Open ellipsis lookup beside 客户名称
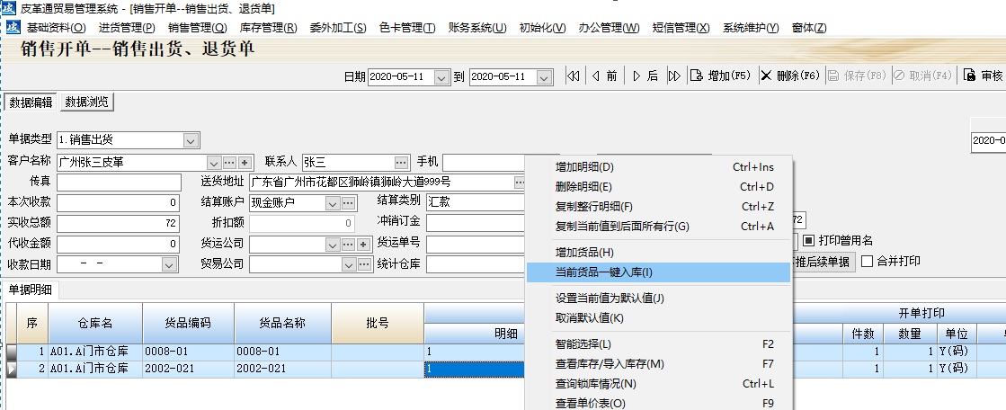The image size is (1006, 410). point(229,163)
